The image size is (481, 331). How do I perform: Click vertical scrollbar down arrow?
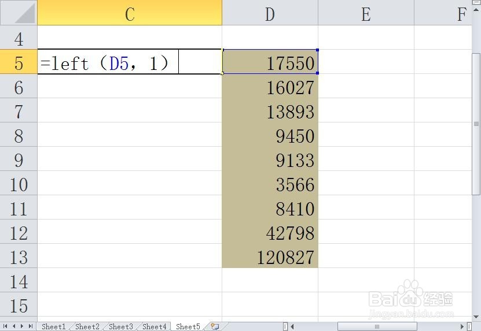[476, 317]
